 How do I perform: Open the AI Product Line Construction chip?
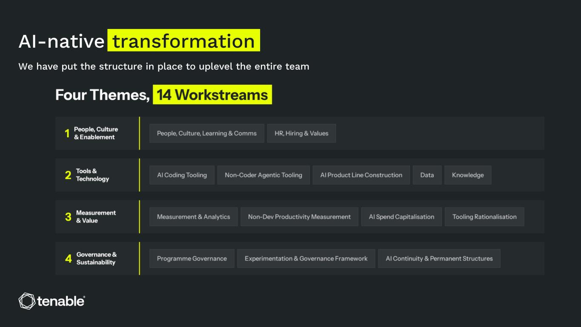361,175
